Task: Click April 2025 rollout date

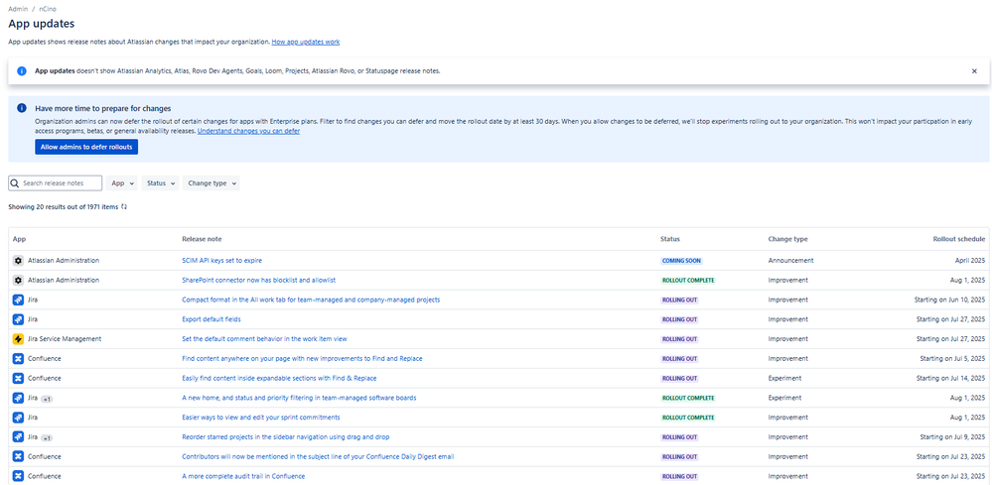Action: [970, 260]
